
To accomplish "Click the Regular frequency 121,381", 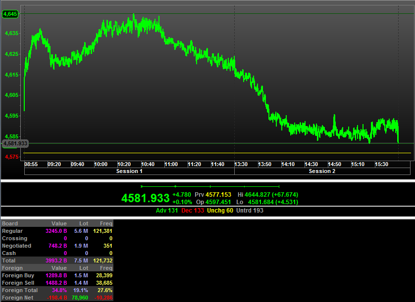I will [x=103, y=231].
